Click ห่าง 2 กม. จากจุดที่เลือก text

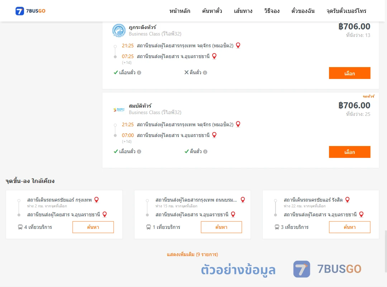click(x=47, y=206)
